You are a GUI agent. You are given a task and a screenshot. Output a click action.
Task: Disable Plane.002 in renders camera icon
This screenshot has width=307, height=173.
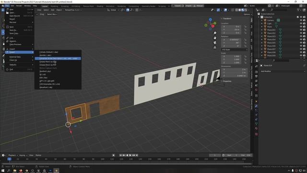(304, 33)
